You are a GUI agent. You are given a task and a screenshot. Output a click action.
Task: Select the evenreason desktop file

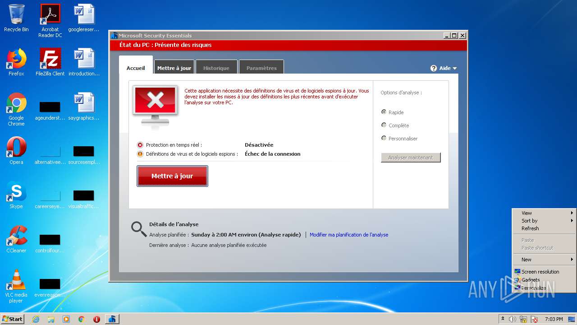50,288
